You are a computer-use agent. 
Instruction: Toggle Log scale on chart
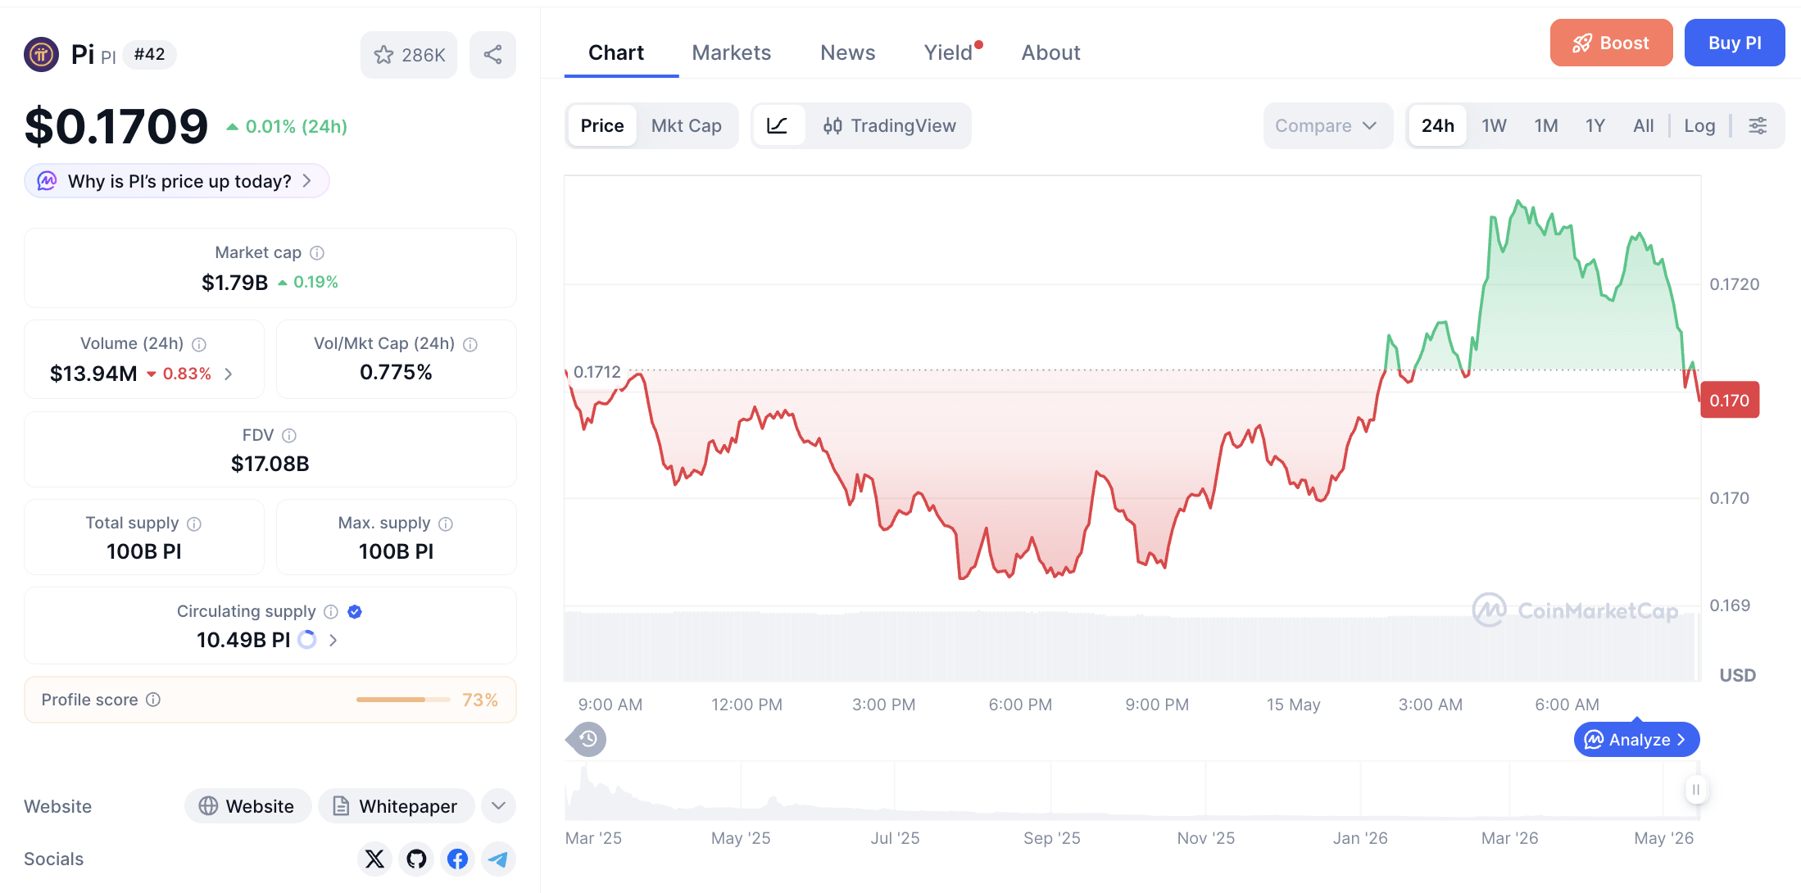[1699, 125]
